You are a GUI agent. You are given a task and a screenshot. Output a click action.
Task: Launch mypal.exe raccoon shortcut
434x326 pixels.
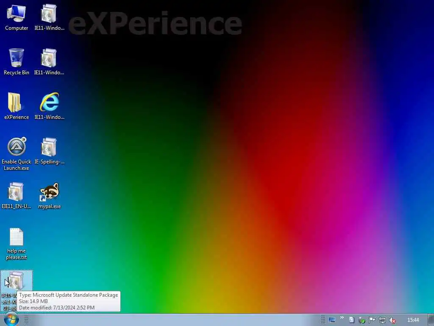(x=49, y=195)
